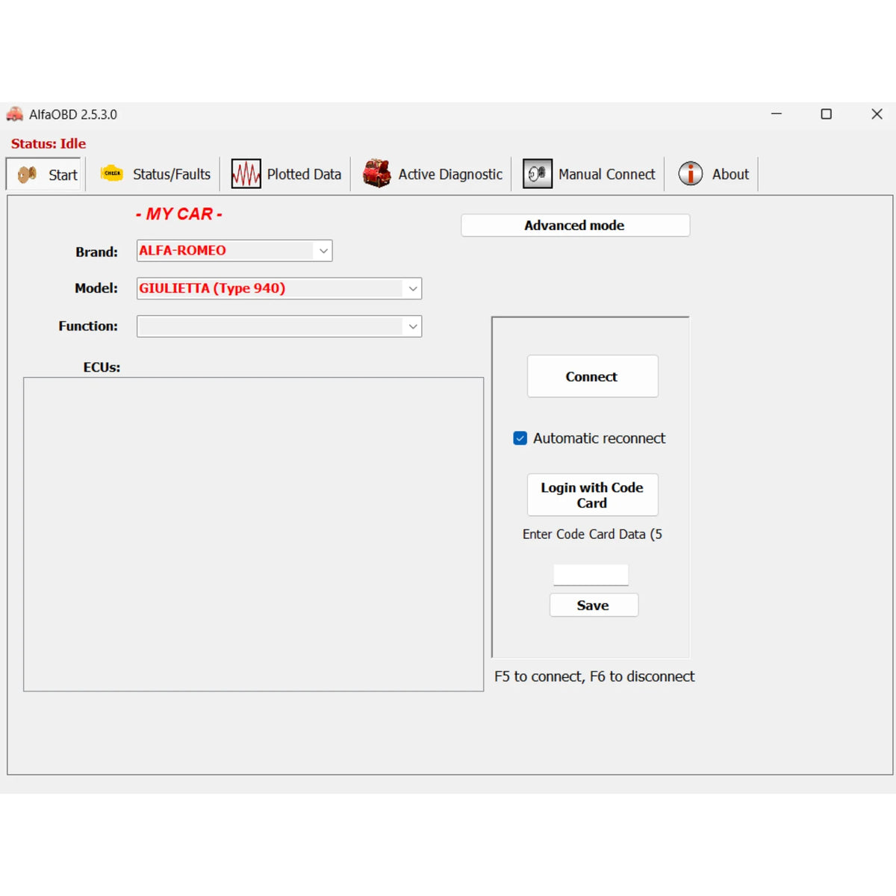This screenshot has height=896, width=896.
Task: Click the Active Diagnostic engine icon
Action: pos(376,172)
